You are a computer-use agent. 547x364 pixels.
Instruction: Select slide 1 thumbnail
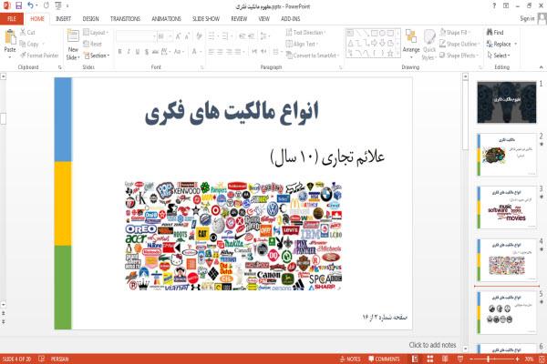507,103
